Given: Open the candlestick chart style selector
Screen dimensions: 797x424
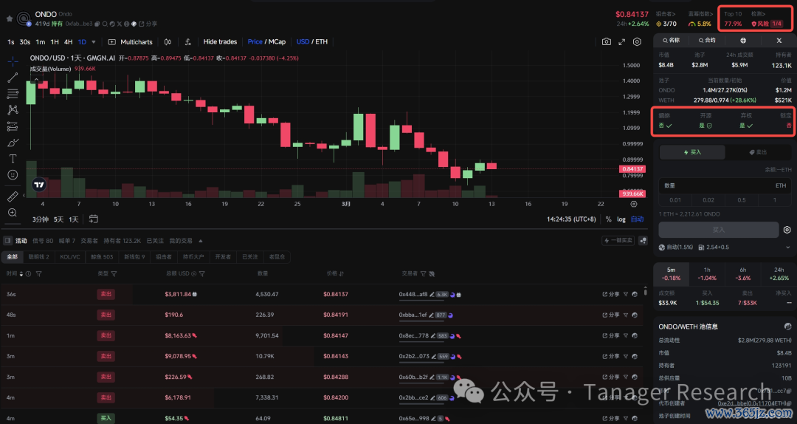Looking at the screenshot, I should pyautogui.click(x=168, y=42).
